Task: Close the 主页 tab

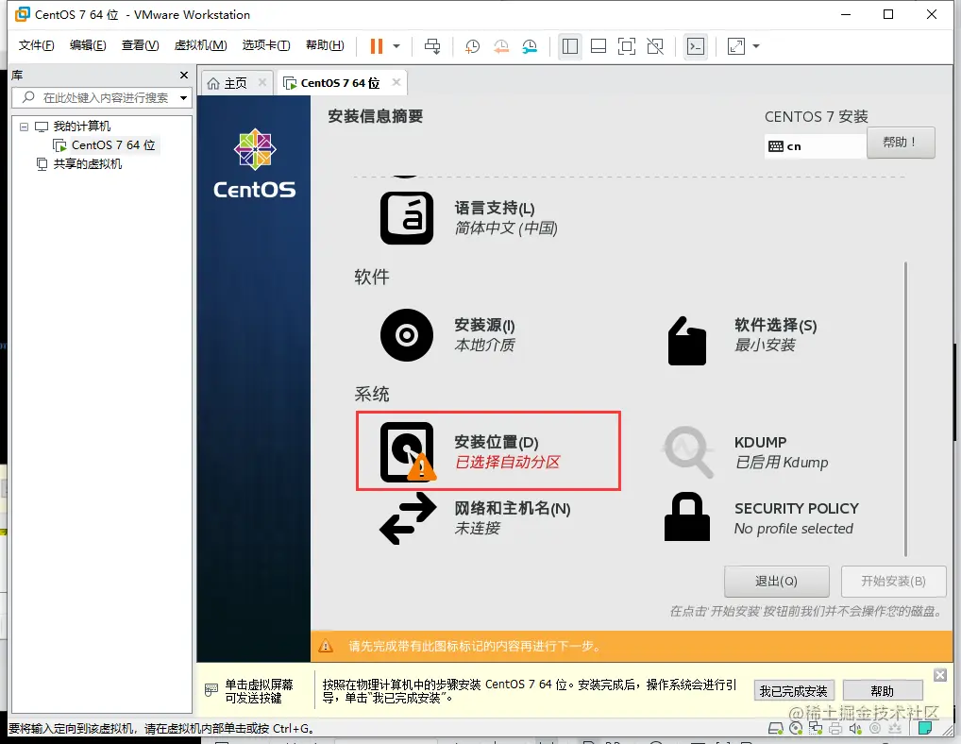Action: coord(262,82)
